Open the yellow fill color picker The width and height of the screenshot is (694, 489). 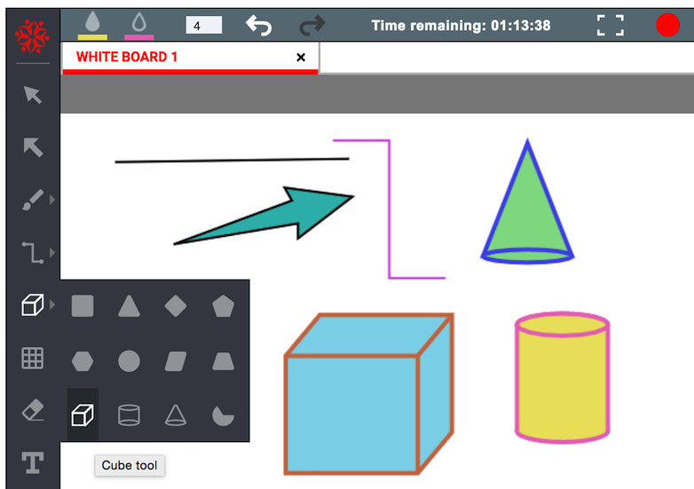coord(92,26)
